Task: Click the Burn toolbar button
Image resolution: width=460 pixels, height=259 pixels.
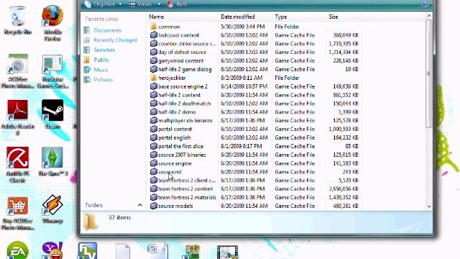Action: [177, 4]
